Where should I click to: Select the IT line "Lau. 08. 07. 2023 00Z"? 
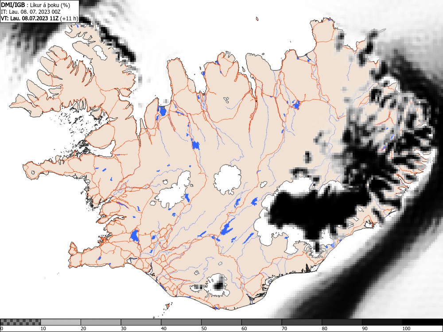35,12
